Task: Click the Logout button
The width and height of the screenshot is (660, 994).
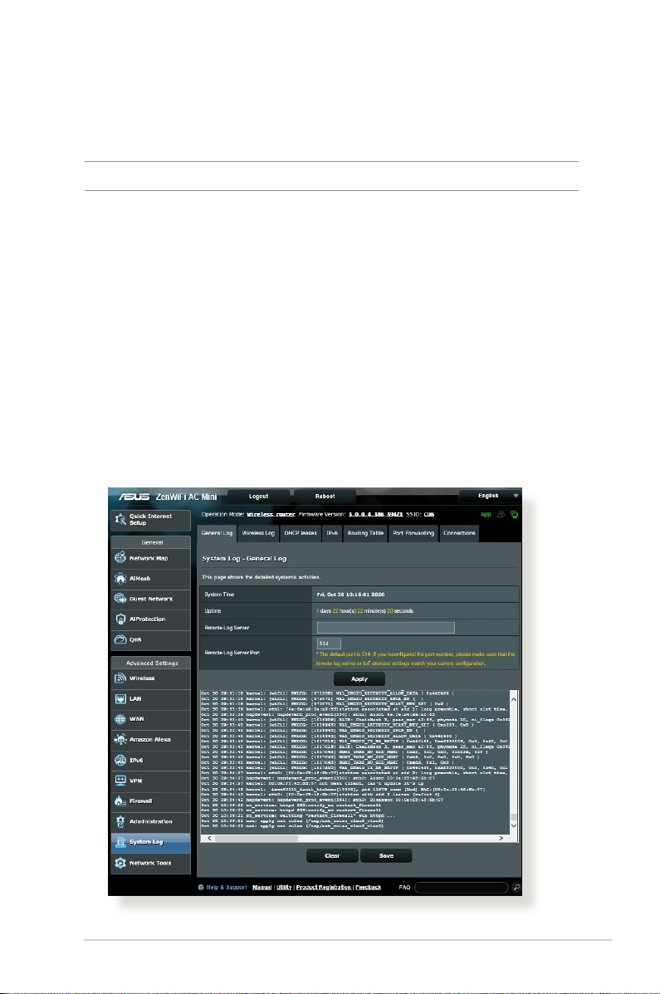Action: [259, 497]
